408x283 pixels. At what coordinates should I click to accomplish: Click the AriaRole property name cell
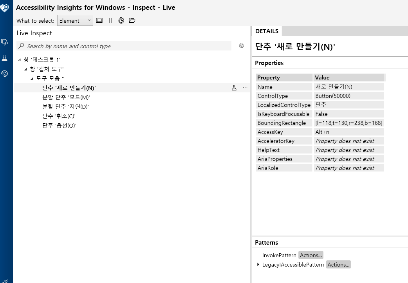[x=284, y=168]
